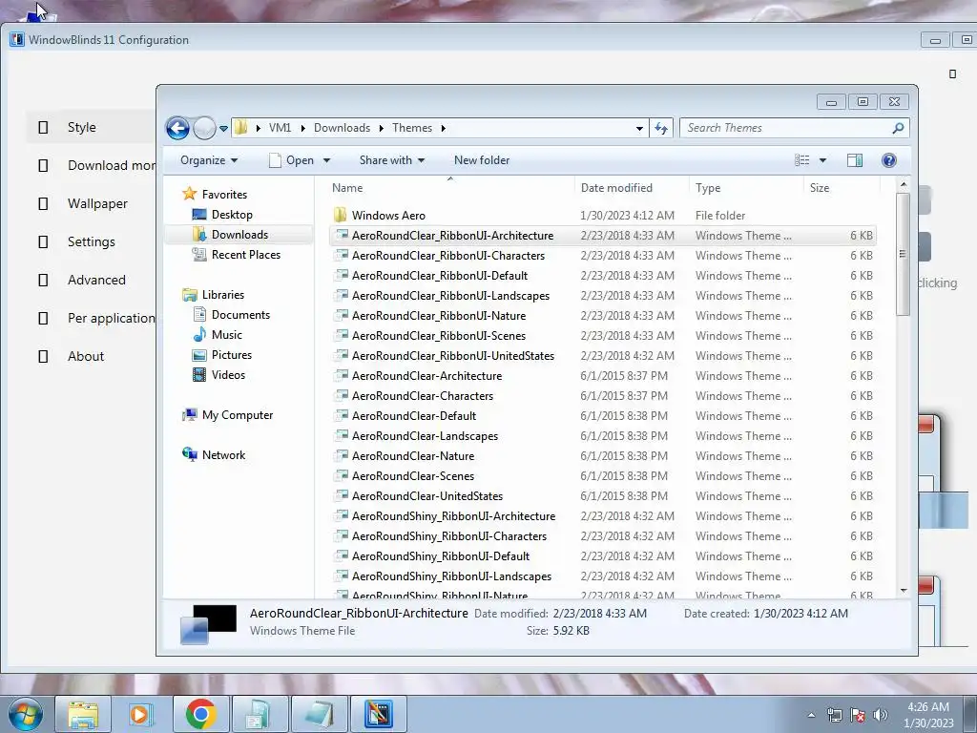Image resolution: width=977 pixels, height=733 pixels.
Task: Click the search magnifier icon
Action: [x=898, y=128]
